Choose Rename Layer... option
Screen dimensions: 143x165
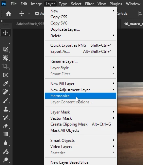pos(80,61)
